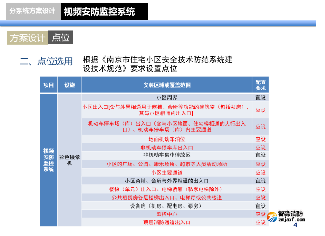Click the 配置要求 column header
This screenshot has width=325, height=236.
[260, 85]
